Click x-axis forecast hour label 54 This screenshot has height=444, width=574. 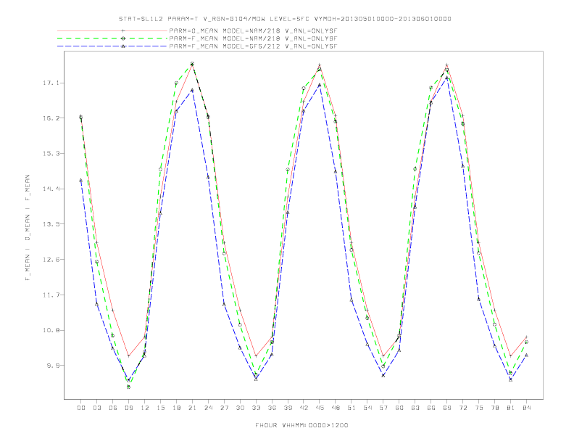click(x=367, y=408)
